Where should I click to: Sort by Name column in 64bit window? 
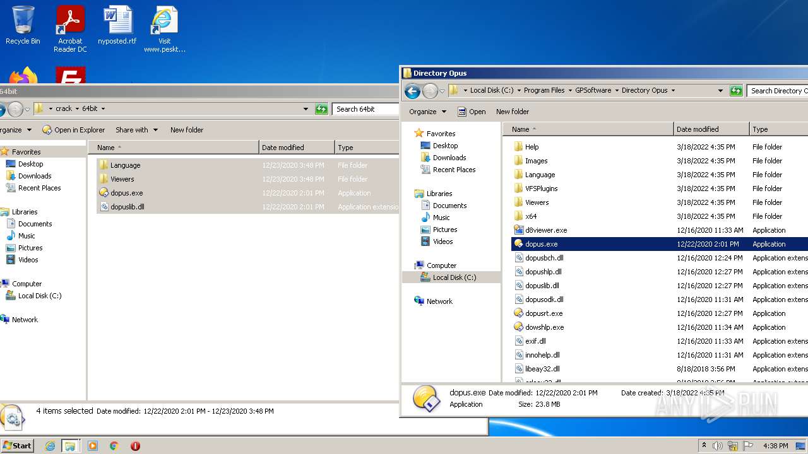[x=174, y=148]
